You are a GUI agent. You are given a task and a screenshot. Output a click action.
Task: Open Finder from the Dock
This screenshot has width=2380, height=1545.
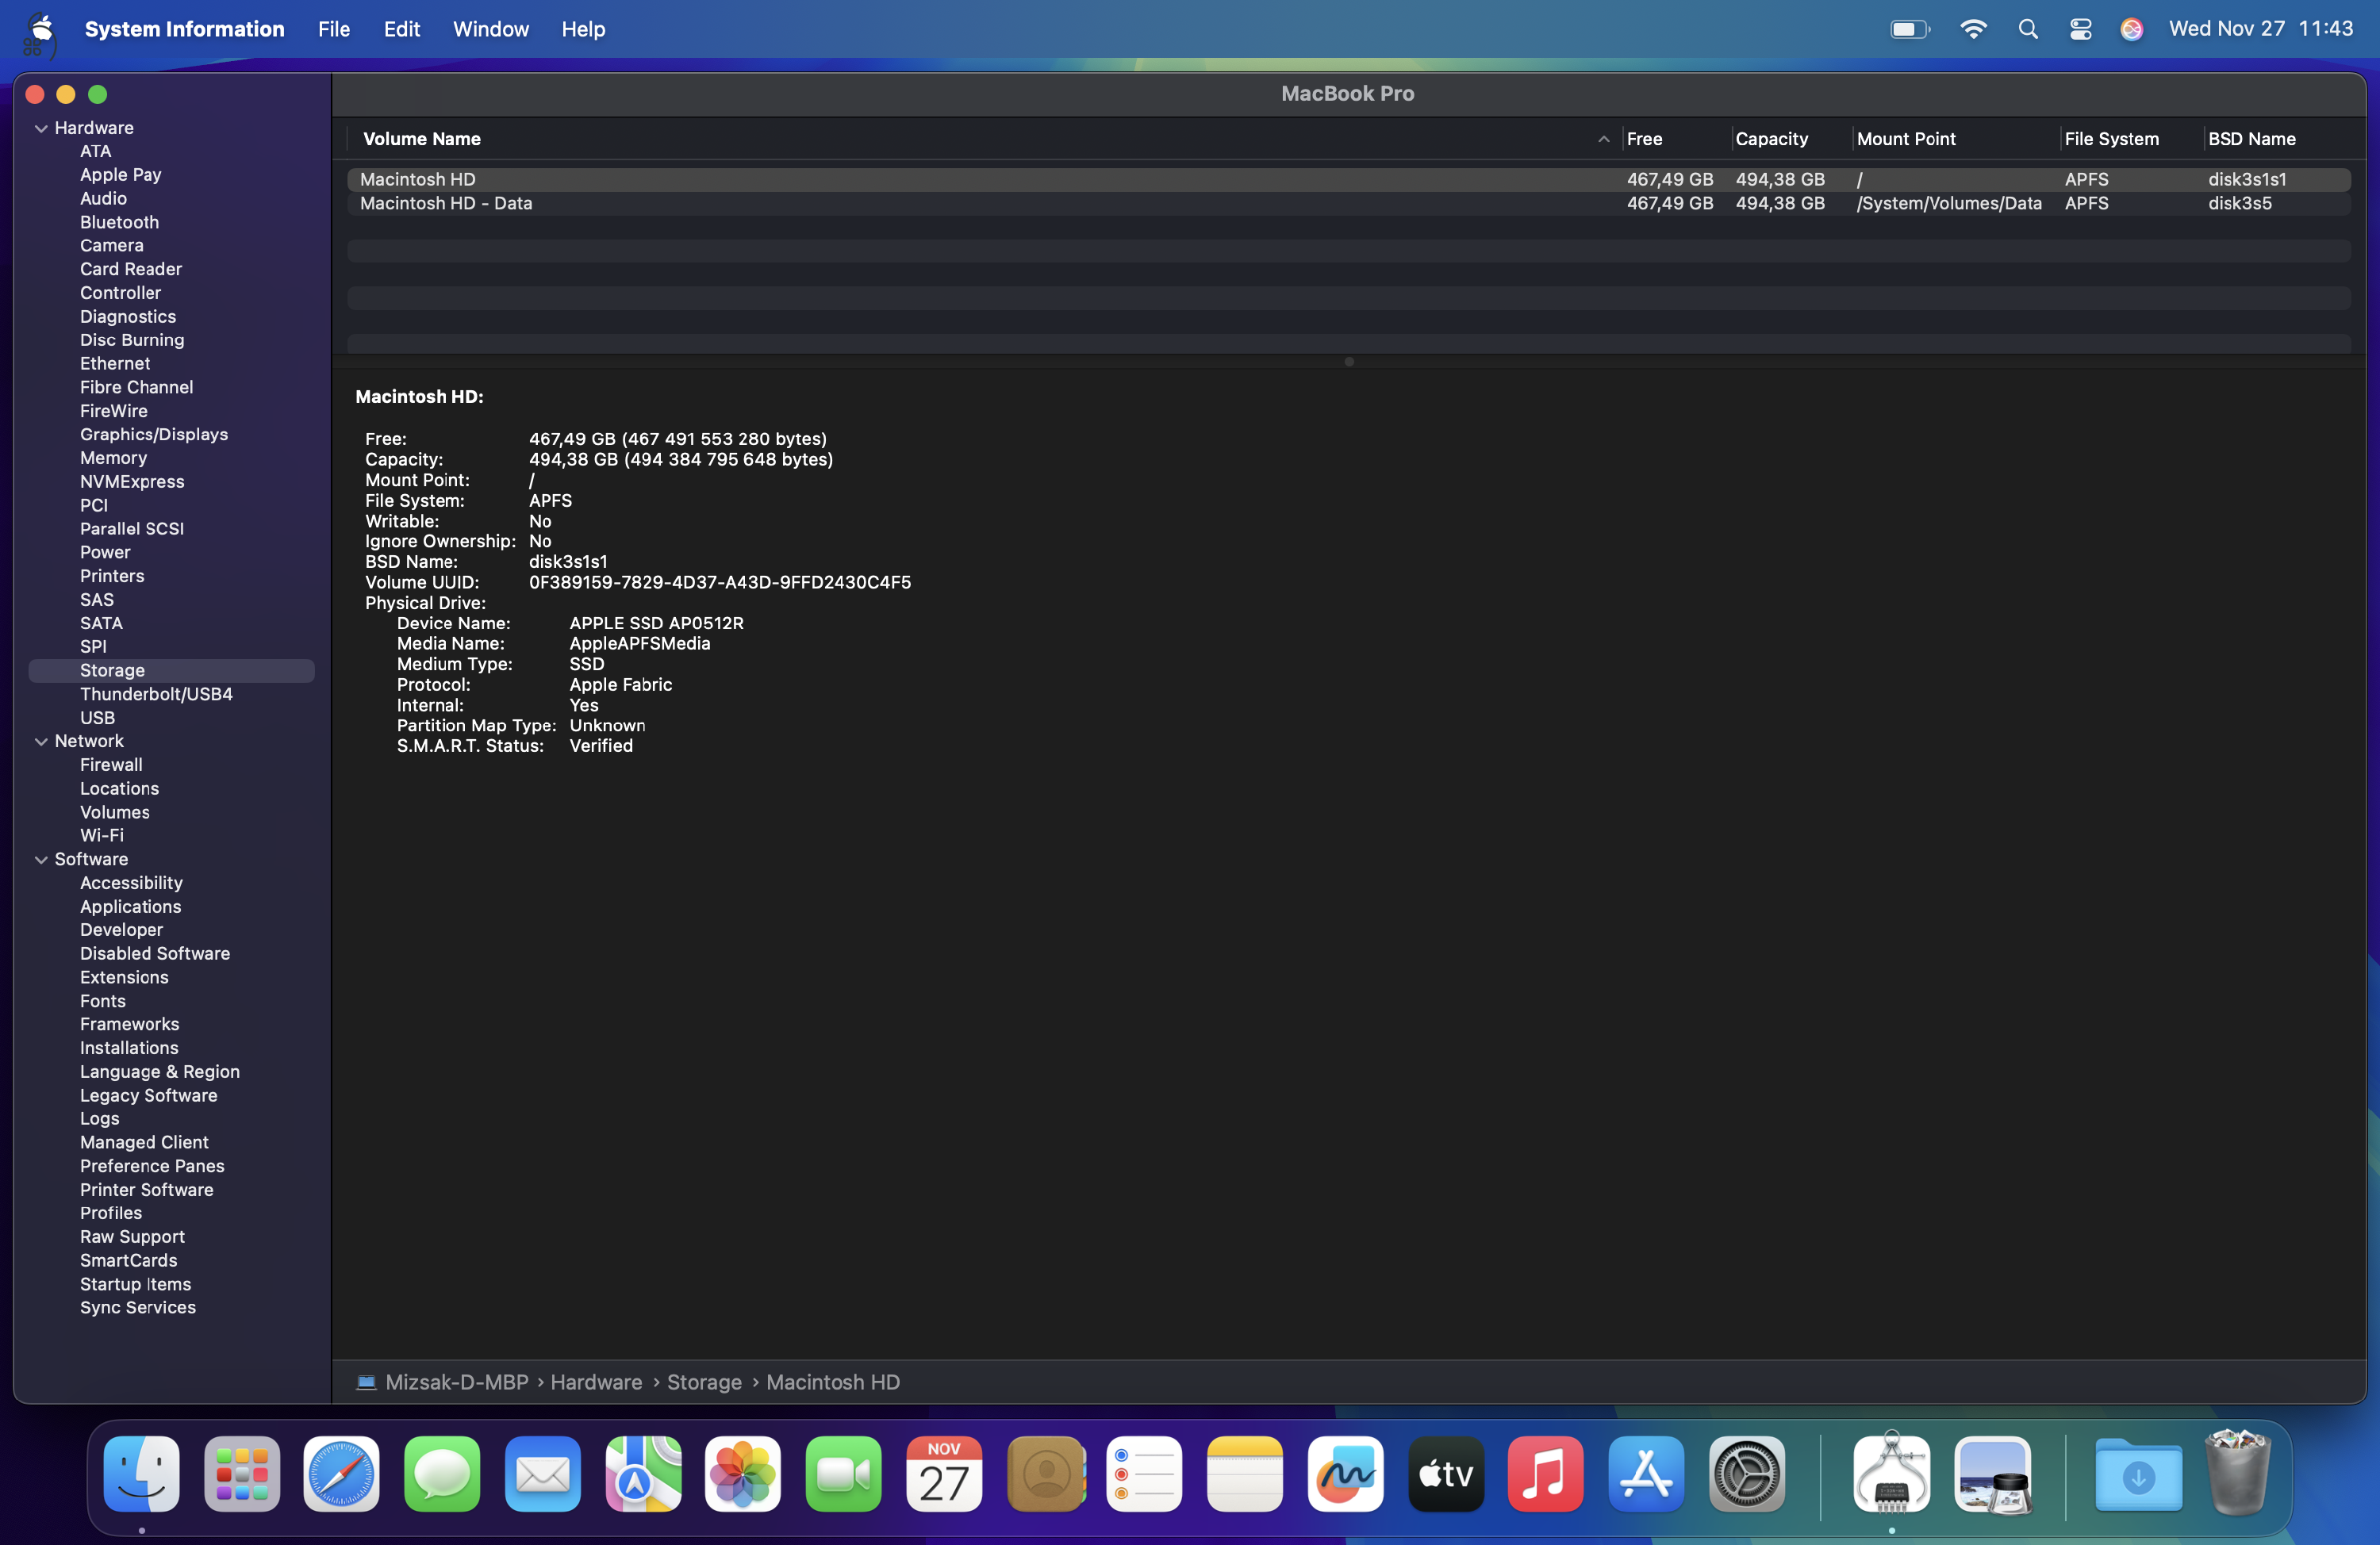point(142,1473)
